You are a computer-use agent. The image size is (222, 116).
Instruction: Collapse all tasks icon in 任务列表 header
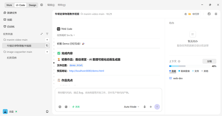click(x=42, y=34)
